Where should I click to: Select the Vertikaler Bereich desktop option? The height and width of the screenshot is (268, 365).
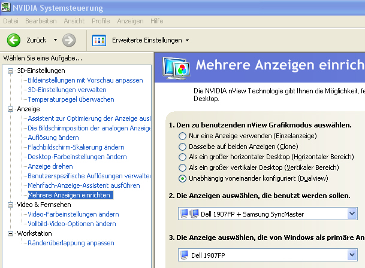coord(182,167)
